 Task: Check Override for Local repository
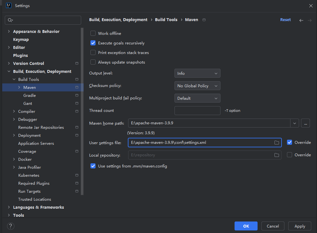pyautogui.click(x=290, y=155)
